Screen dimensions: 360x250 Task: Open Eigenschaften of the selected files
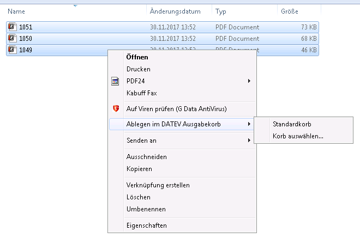click(146, 225)
